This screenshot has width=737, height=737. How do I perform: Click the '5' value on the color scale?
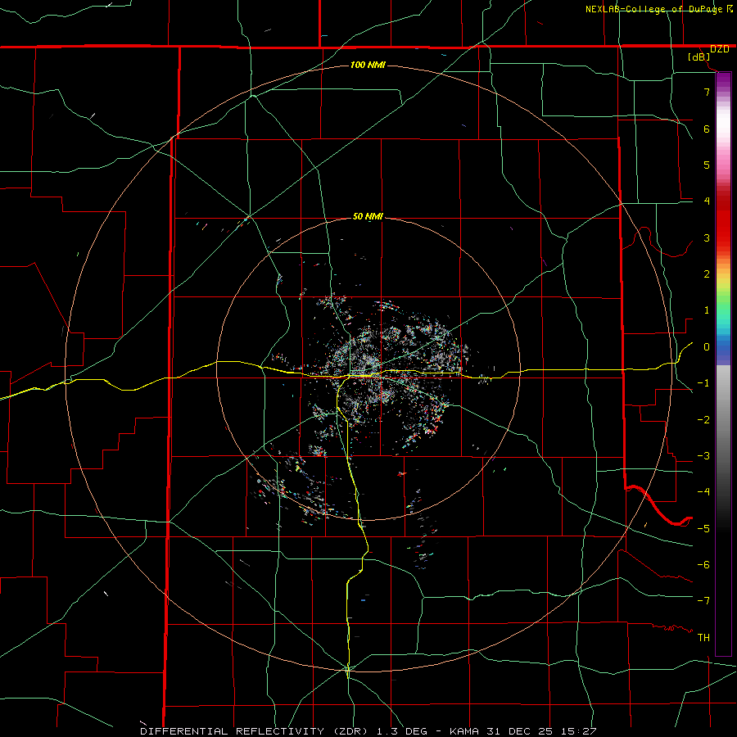click(707, 165)
